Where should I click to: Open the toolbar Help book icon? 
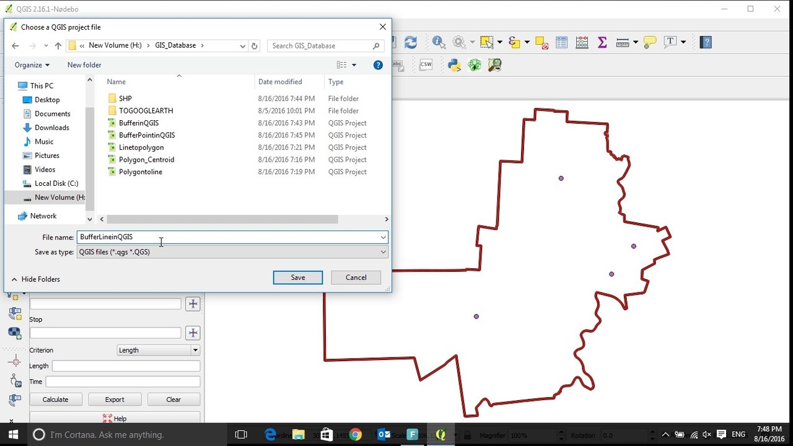706,42
